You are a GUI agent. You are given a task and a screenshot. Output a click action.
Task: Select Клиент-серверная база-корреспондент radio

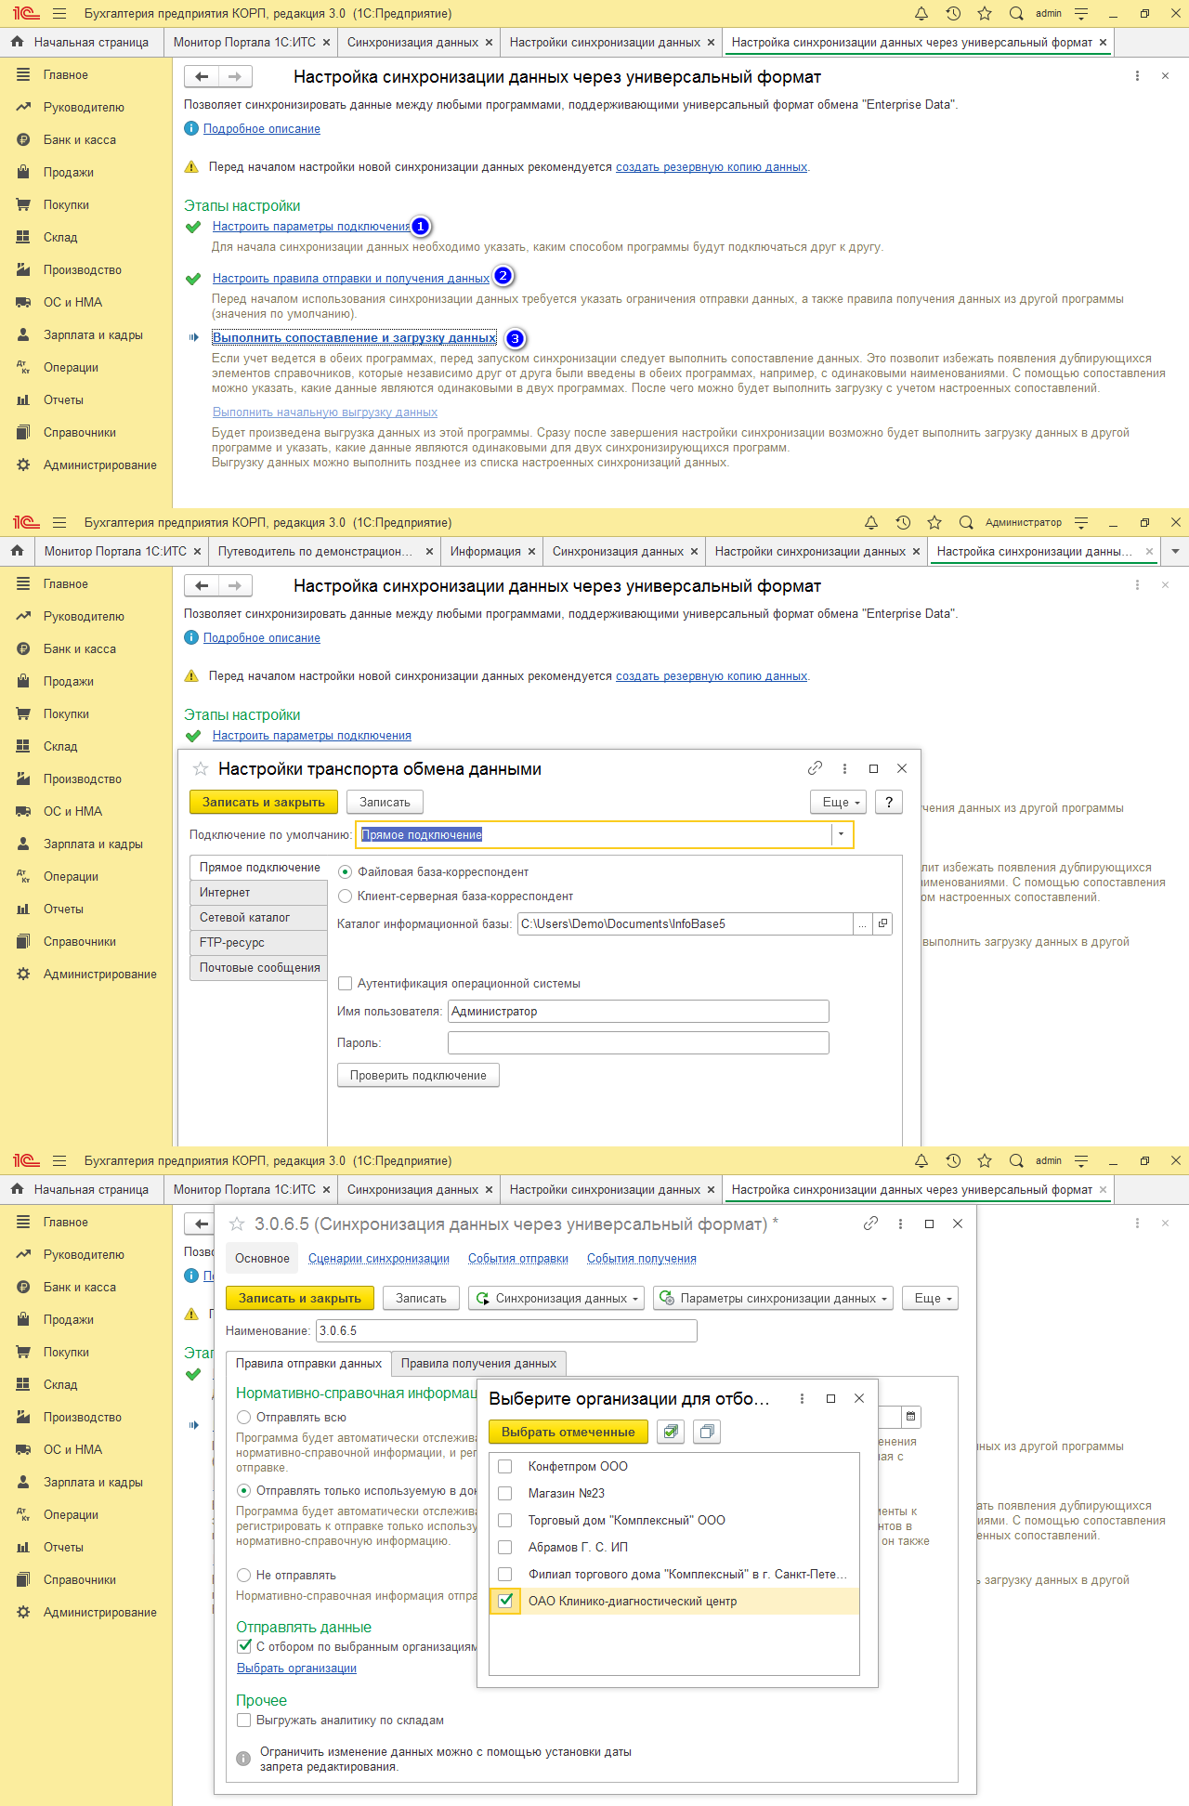(346, 896)
